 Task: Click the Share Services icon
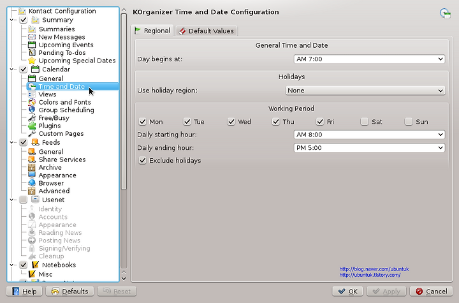[x=32, y=159]
